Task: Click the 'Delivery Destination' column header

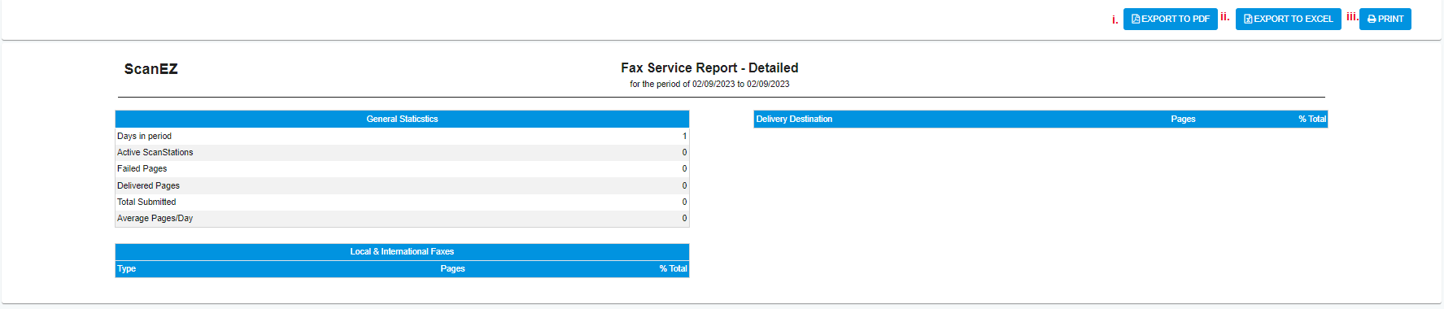Action: pos(794,119)
